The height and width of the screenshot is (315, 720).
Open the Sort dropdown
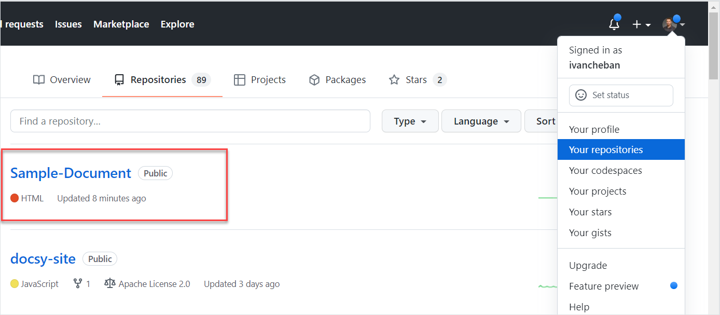546,121
